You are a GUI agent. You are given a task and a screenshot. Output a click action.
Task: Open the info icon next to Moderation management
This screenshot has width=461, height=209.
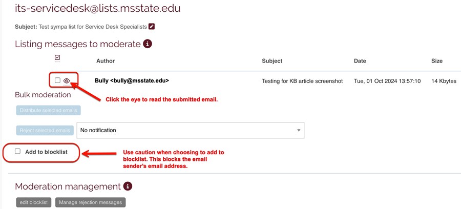coord(128,186)
